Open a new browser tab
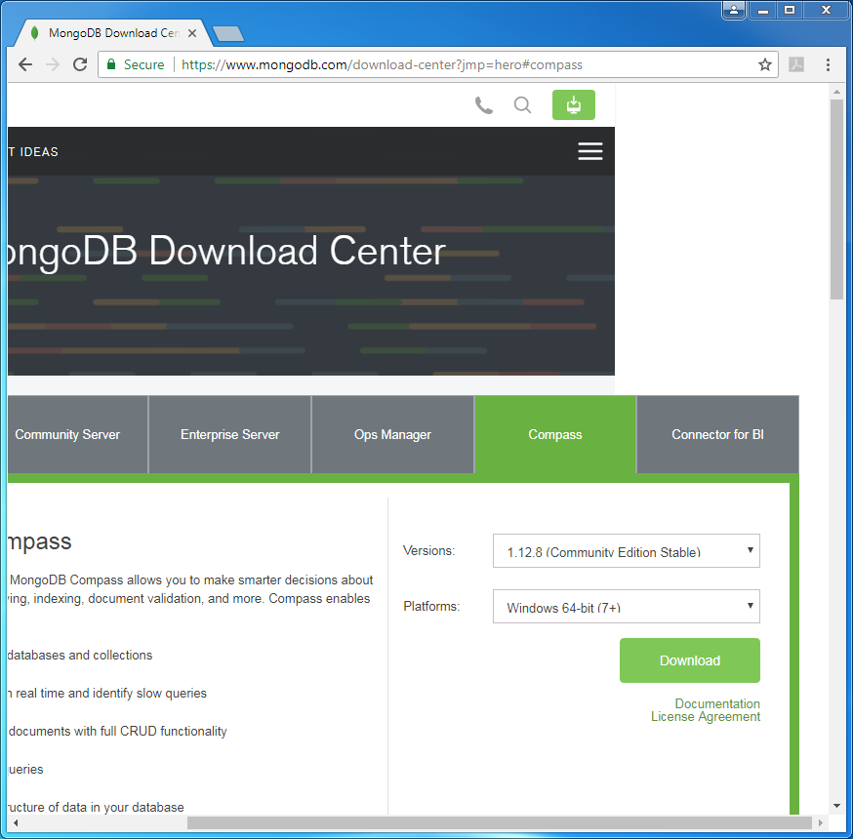The height and width of the screenshot is (839, 853). point(228,34)
